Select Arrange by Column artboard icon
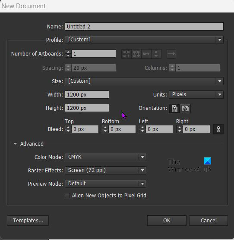 (156, 54)
